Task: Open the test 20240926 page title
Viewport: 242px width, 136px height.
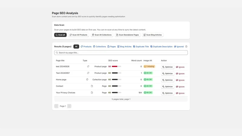Action: 63,66
